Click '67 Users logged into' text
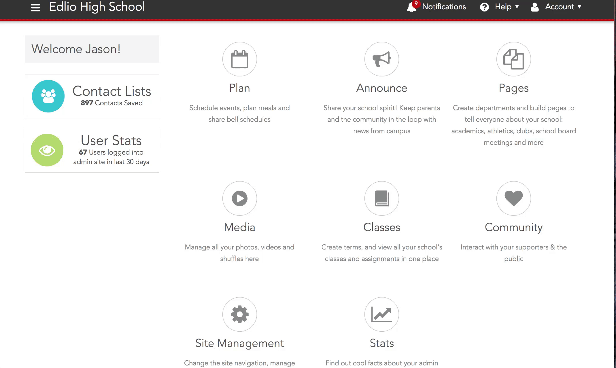The image size is (616, 368). click(111, 152)
